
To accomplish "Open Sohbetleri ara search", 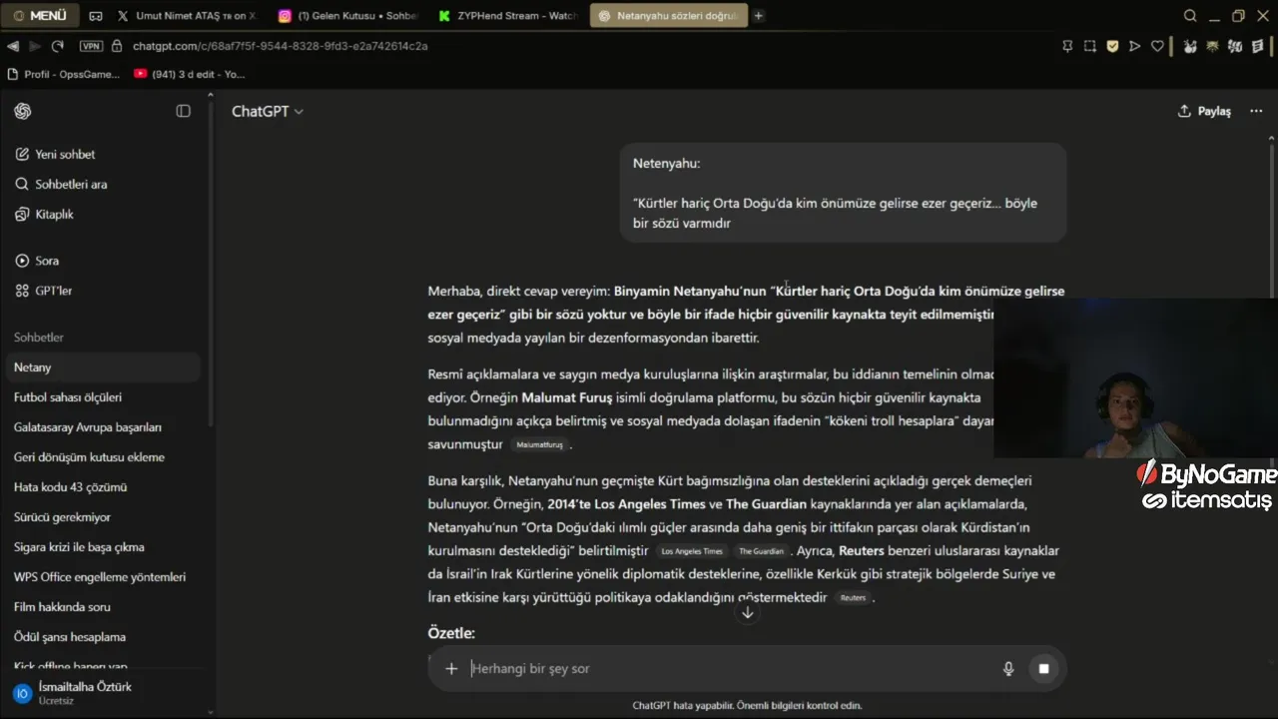I will point(61,184).
